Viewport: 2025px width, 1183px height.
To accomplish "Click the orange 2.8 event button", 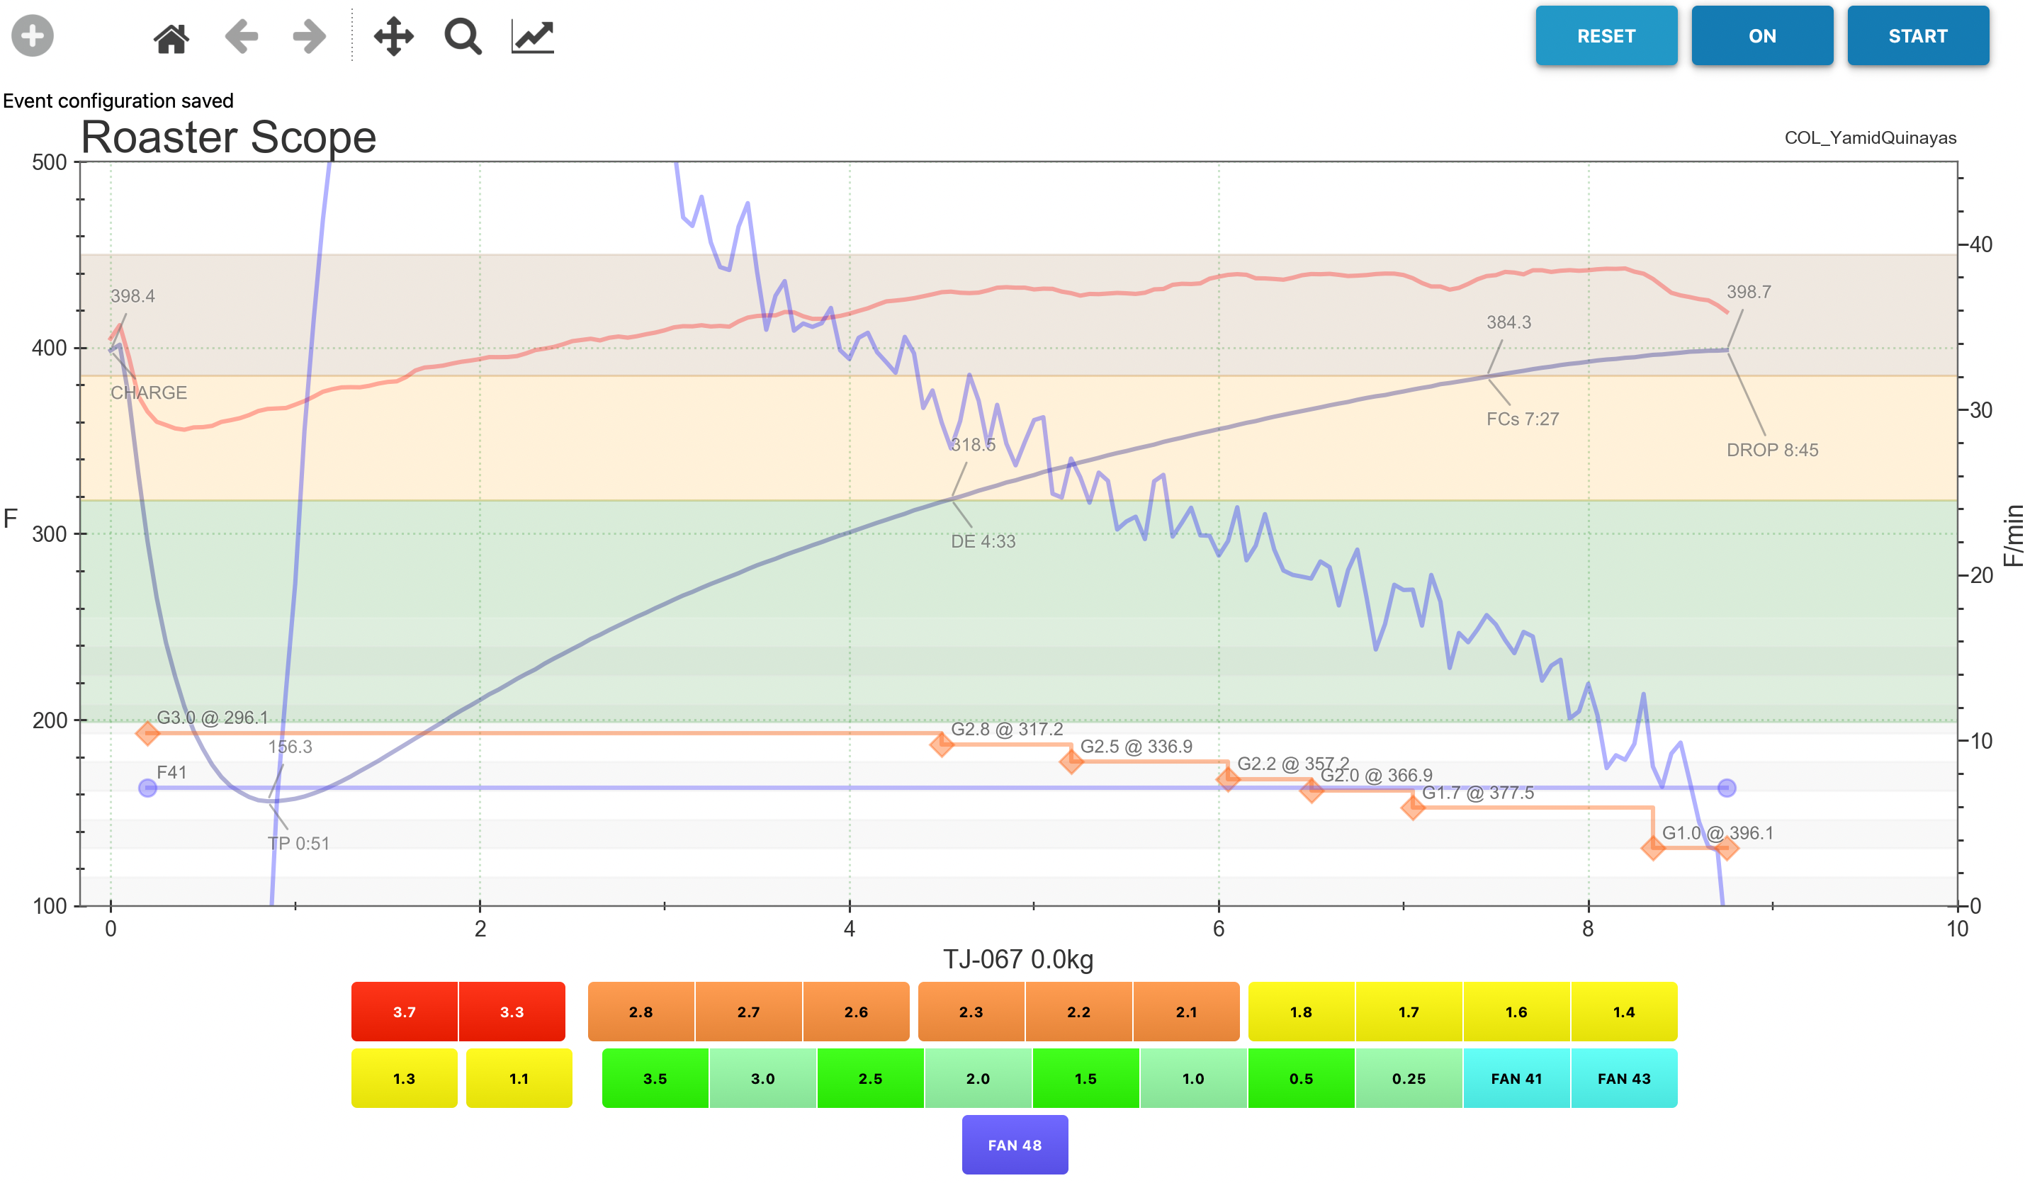I will (x=641, y=1012).
